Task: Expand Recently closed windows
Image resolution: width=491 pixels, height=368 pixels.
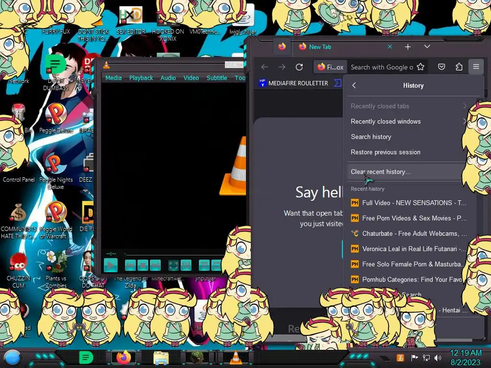Action: tap(409, 121)
